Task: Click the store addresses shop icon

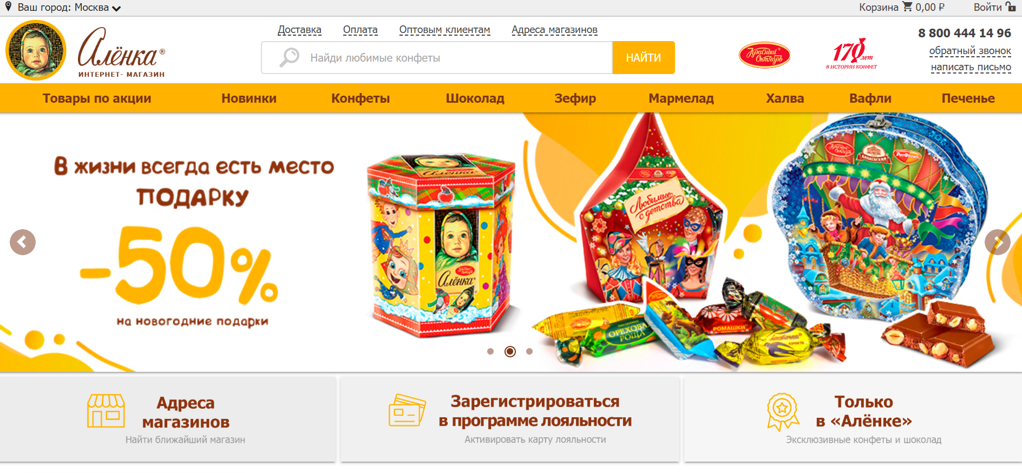Action: click(106, 411)
